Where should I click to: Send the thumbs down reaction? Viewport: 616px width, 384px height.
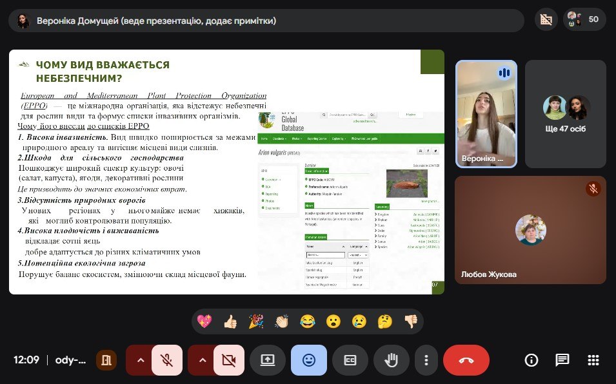(411, 322)
